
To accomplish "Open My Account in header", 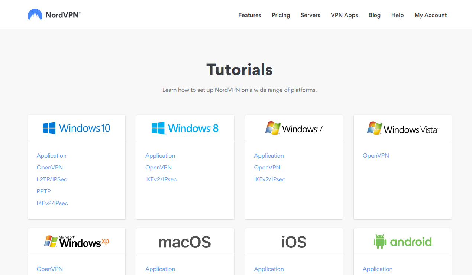I will point(431,15).
